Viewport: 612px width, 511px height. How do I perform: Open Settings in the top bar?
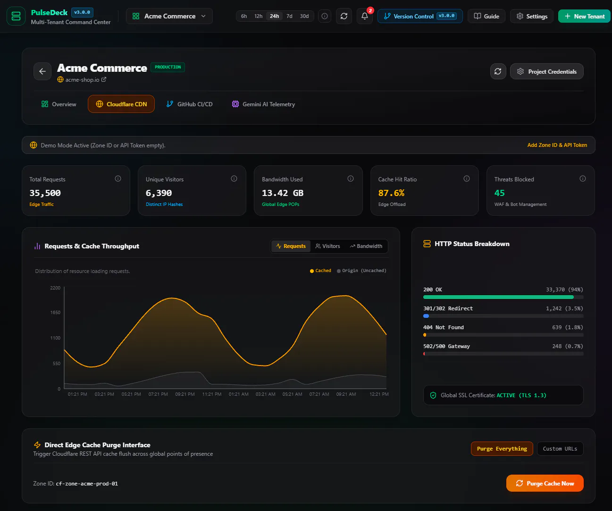pyautogui.click(x=532, y=16)
